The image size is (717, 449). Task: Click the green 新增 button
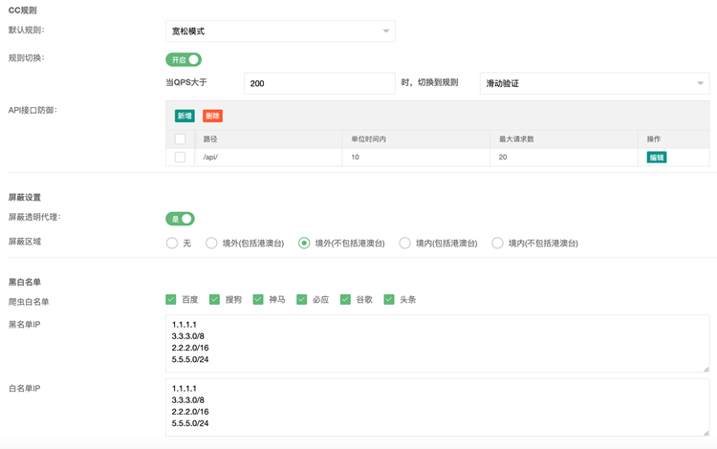(185, 116)
